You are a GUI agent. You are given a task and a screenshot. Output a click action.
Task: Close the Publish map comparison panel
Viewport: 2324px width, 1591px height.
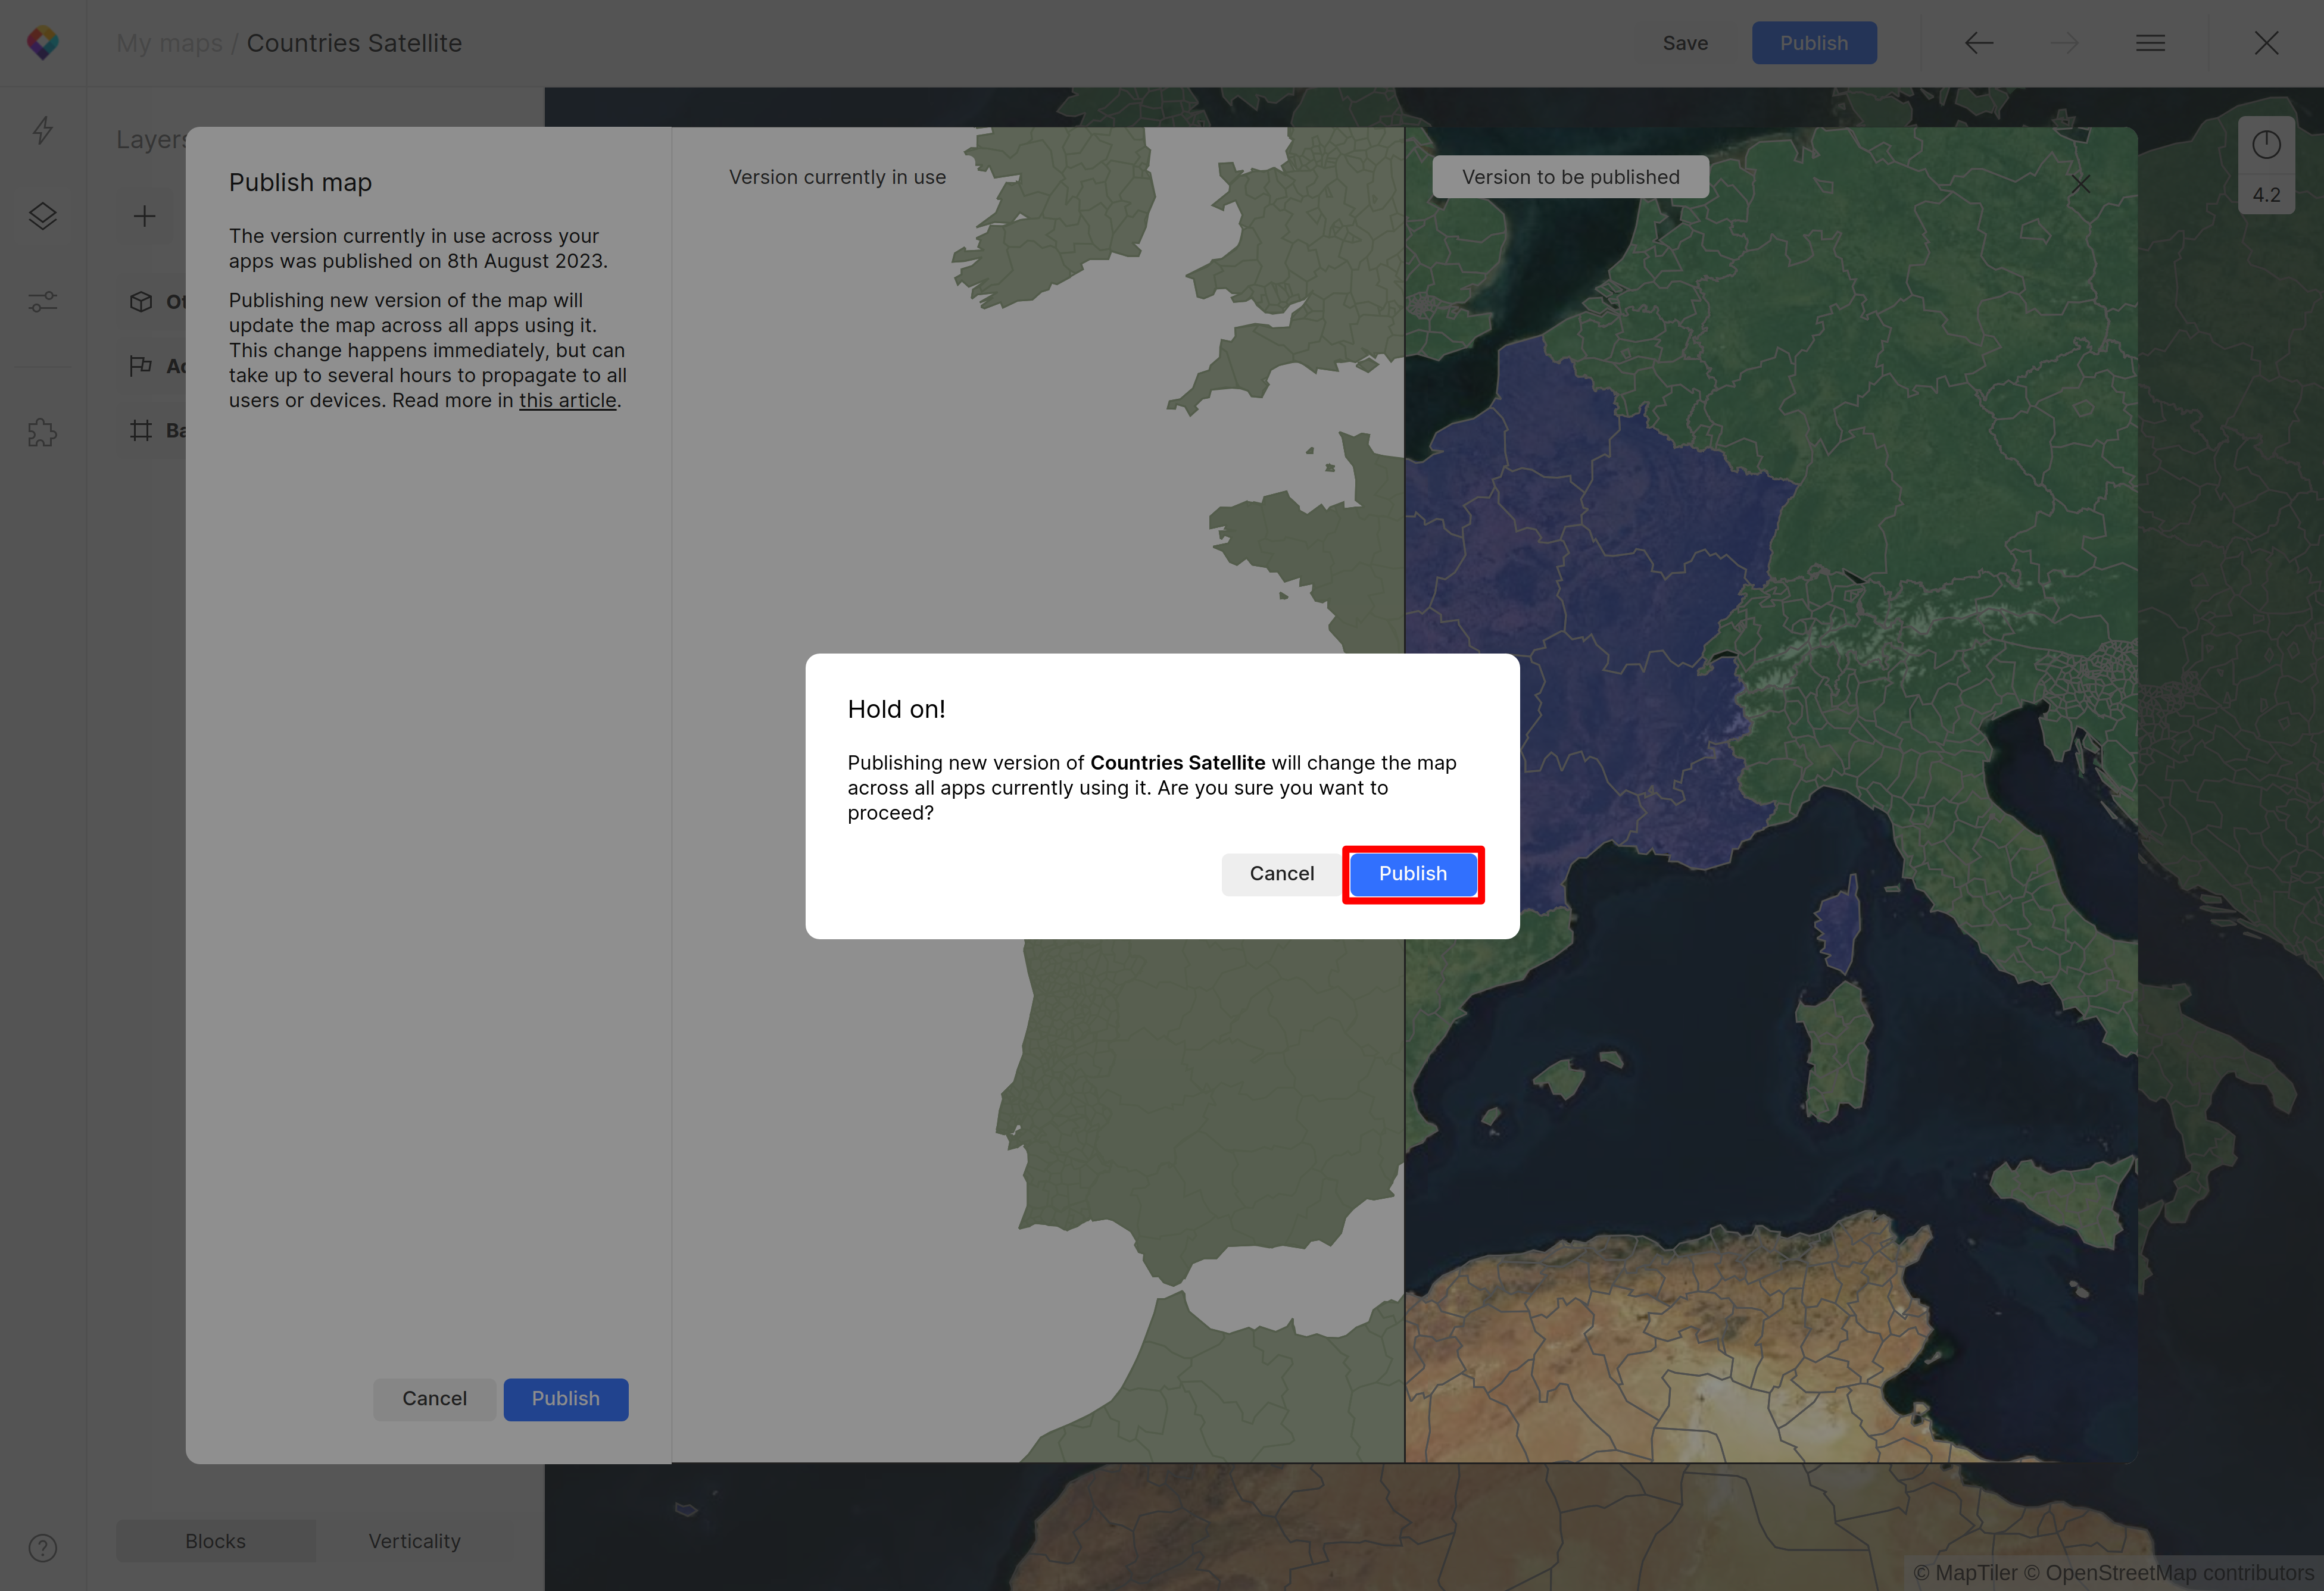click(x=2081, y=184)
